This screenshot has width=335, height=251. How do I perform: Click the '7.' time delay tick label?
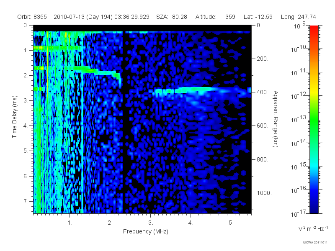(26, 201)
